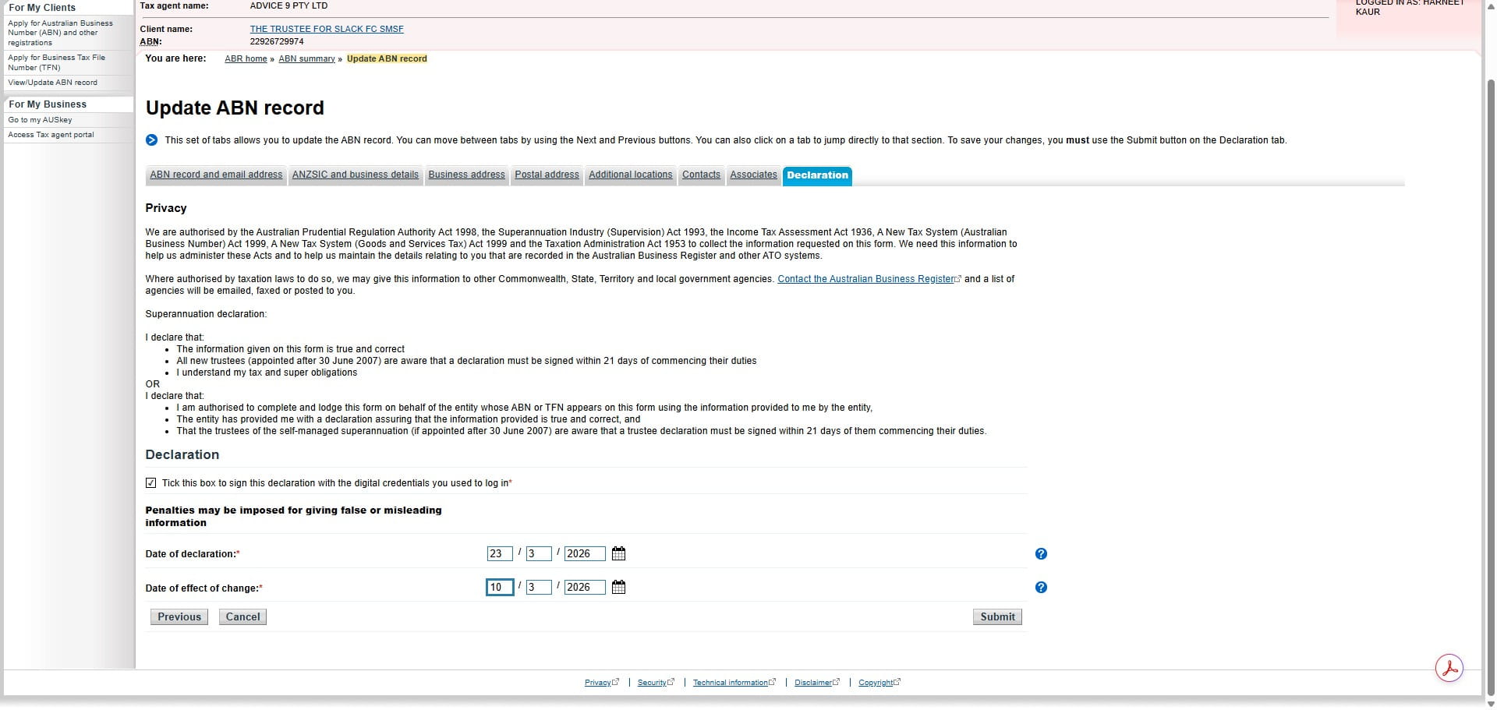Click month field of Date of effect of change
Viewport: 1497px width, 710px height.
coord(539,587)
